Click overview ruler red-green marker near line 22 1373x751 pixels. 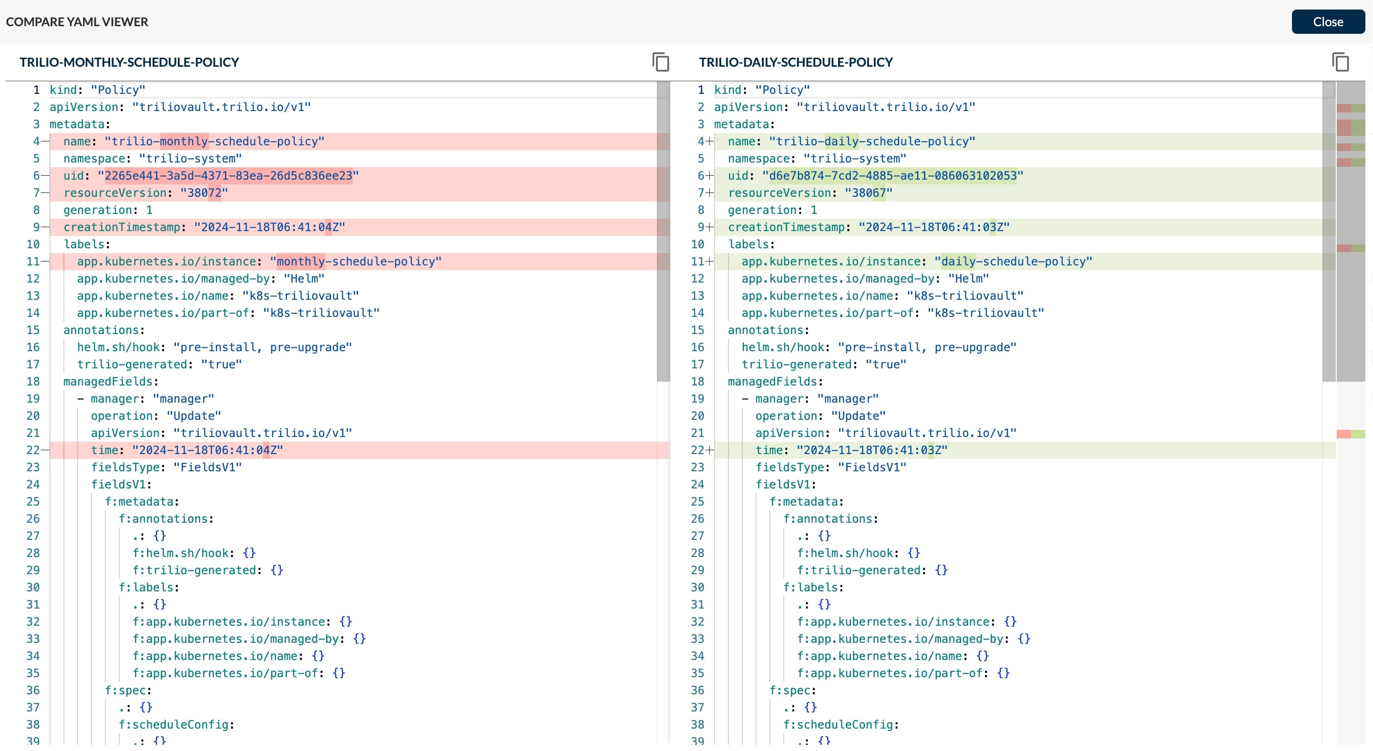[1350, 434]
